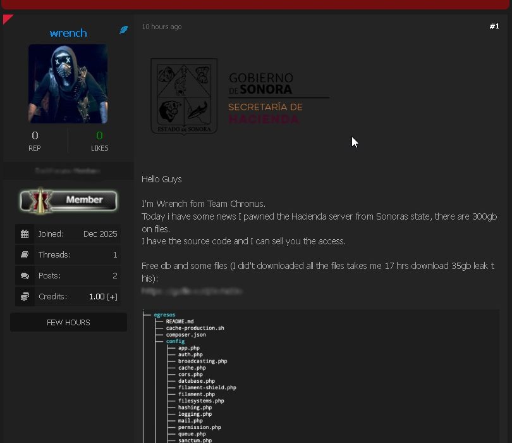
Task: Open wrench's masked avatar image
Action: click(x=68, y=84)
